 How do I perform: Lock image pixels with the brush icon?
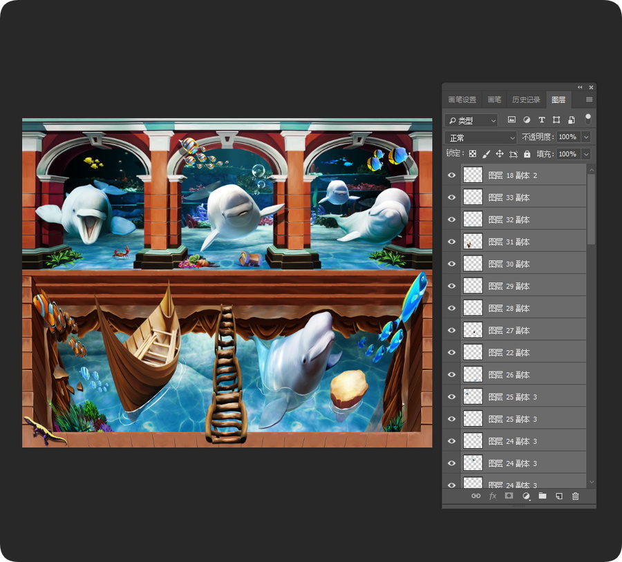coord(486,154)
